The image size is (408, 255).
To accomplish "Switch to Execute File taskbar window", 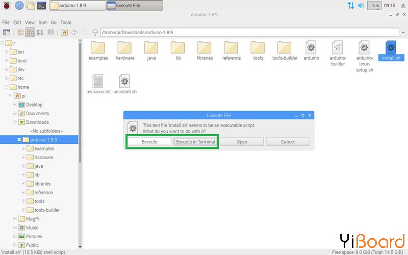I will click(135, 6).
